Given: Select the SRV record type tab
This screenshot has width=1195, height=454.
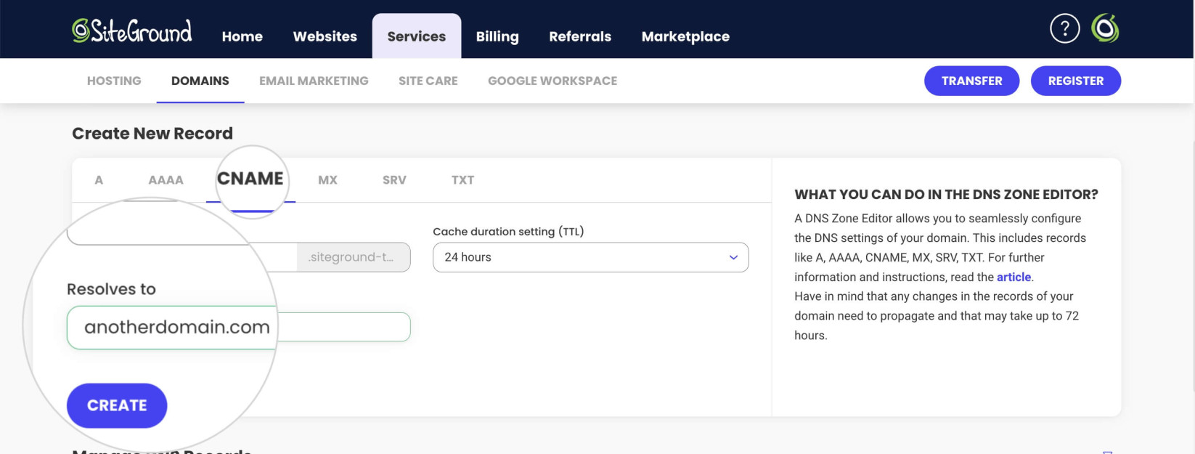Looking at the screenshot, I should coord(394,180).
